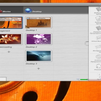Click the zoom-out magnifier icon

(x=78, y=79)
